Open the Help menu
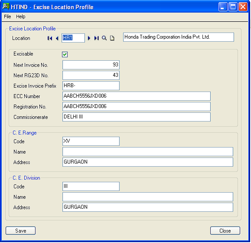 pyautogui.click(x=21, y=16)
